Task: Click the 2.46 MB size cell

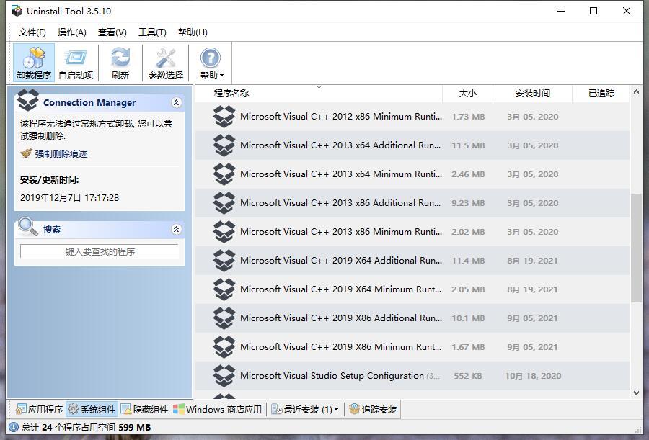Action: (468, 174)
